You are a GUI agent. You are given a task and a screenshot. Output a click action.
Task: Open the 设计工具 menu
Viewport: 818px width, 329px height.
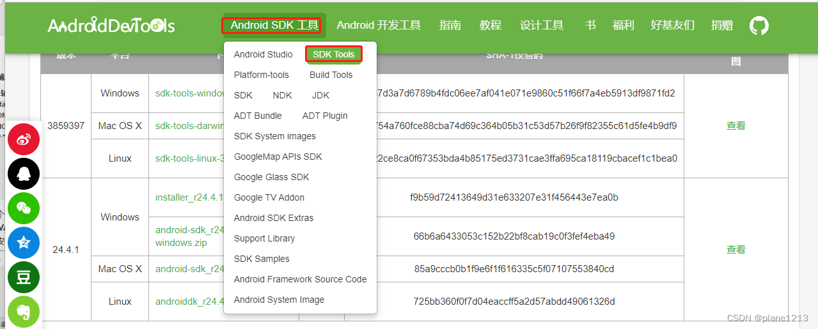pos(542,26)
